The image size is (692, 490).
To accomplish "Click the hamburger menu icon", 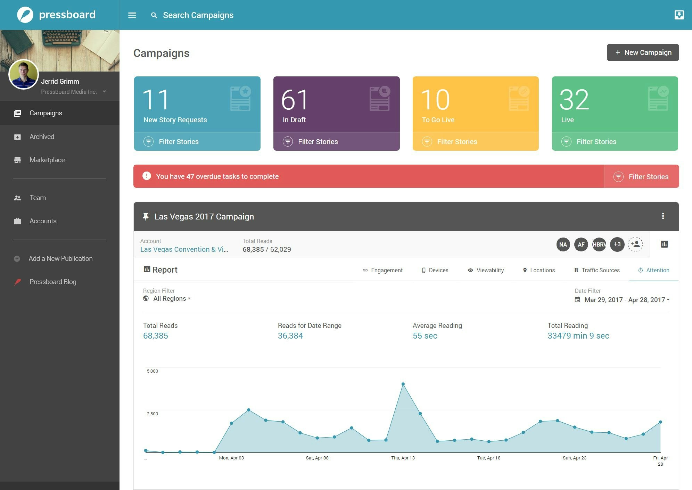I will click(x=132, y=15).
